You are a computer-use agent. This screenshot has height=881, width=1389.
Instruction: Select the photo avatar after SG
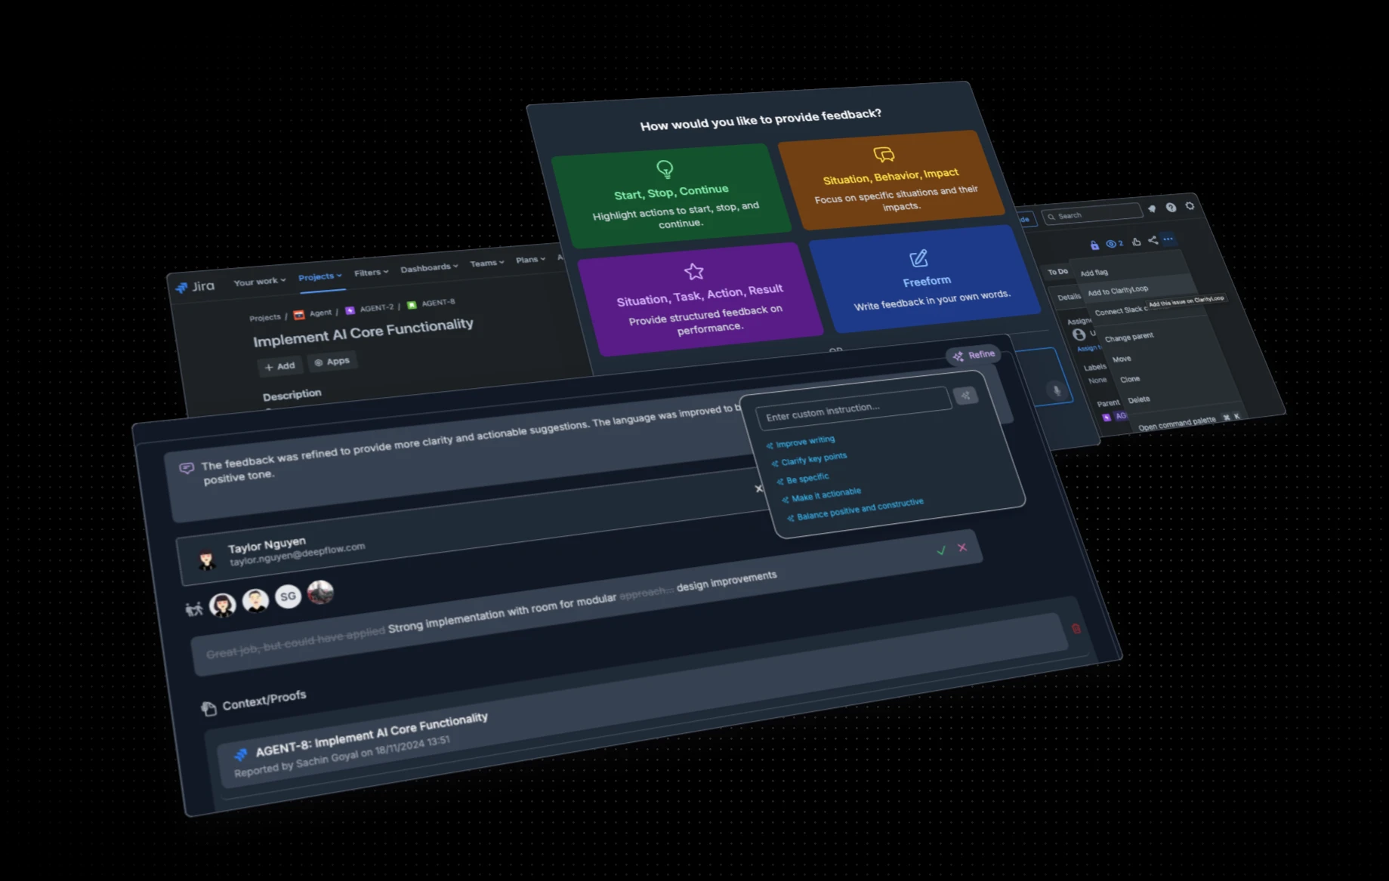tap(320, 592)
